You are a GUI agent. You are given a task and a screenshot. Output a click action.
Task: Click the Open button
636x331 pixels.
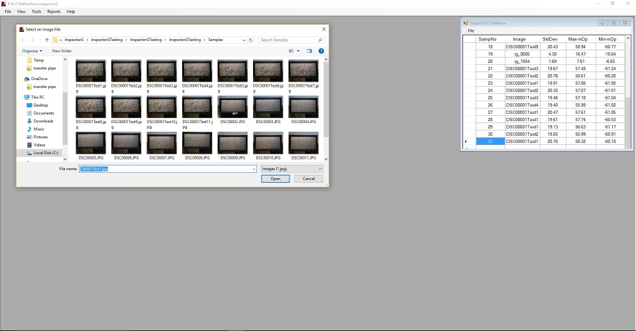(x=275, y=179)
